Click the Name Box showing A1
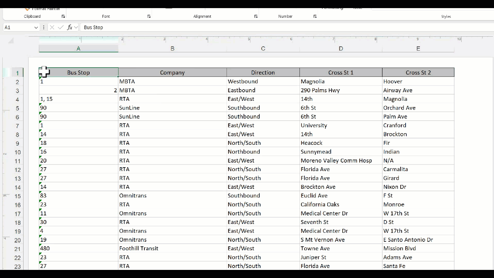This screenshot has height=278, width=494. click(18, 27)
